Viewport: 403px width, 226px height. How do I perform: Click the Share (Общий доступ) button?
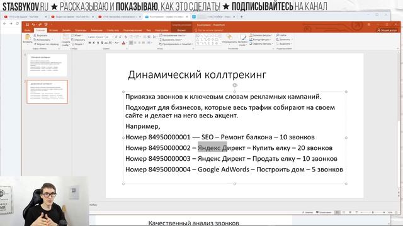click(387, 30)
